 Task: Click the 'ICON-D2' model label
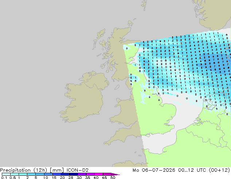pos(78,170)
